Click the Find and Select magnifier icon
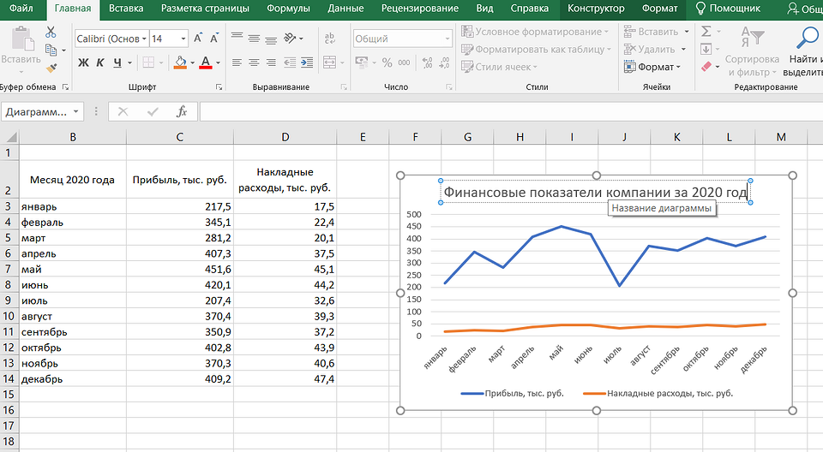The height and width of the screenshot is (452, 823). pyautogui.click(x=808, y=39)
